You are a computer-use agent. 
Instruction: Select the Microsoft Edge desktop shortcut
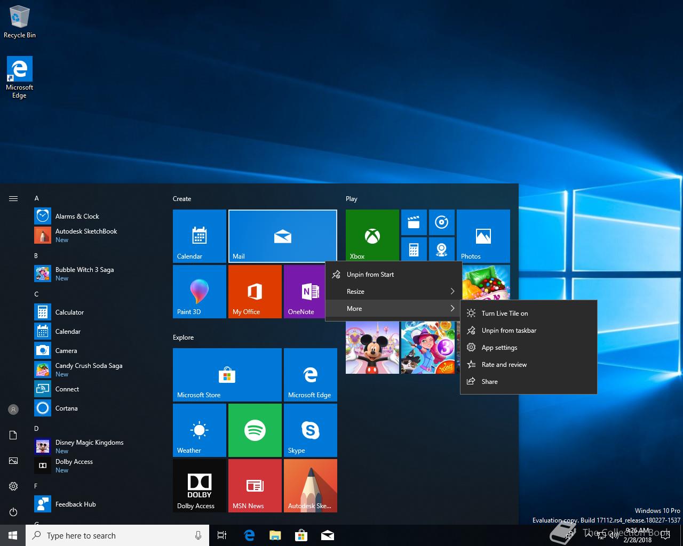point(20,77)
